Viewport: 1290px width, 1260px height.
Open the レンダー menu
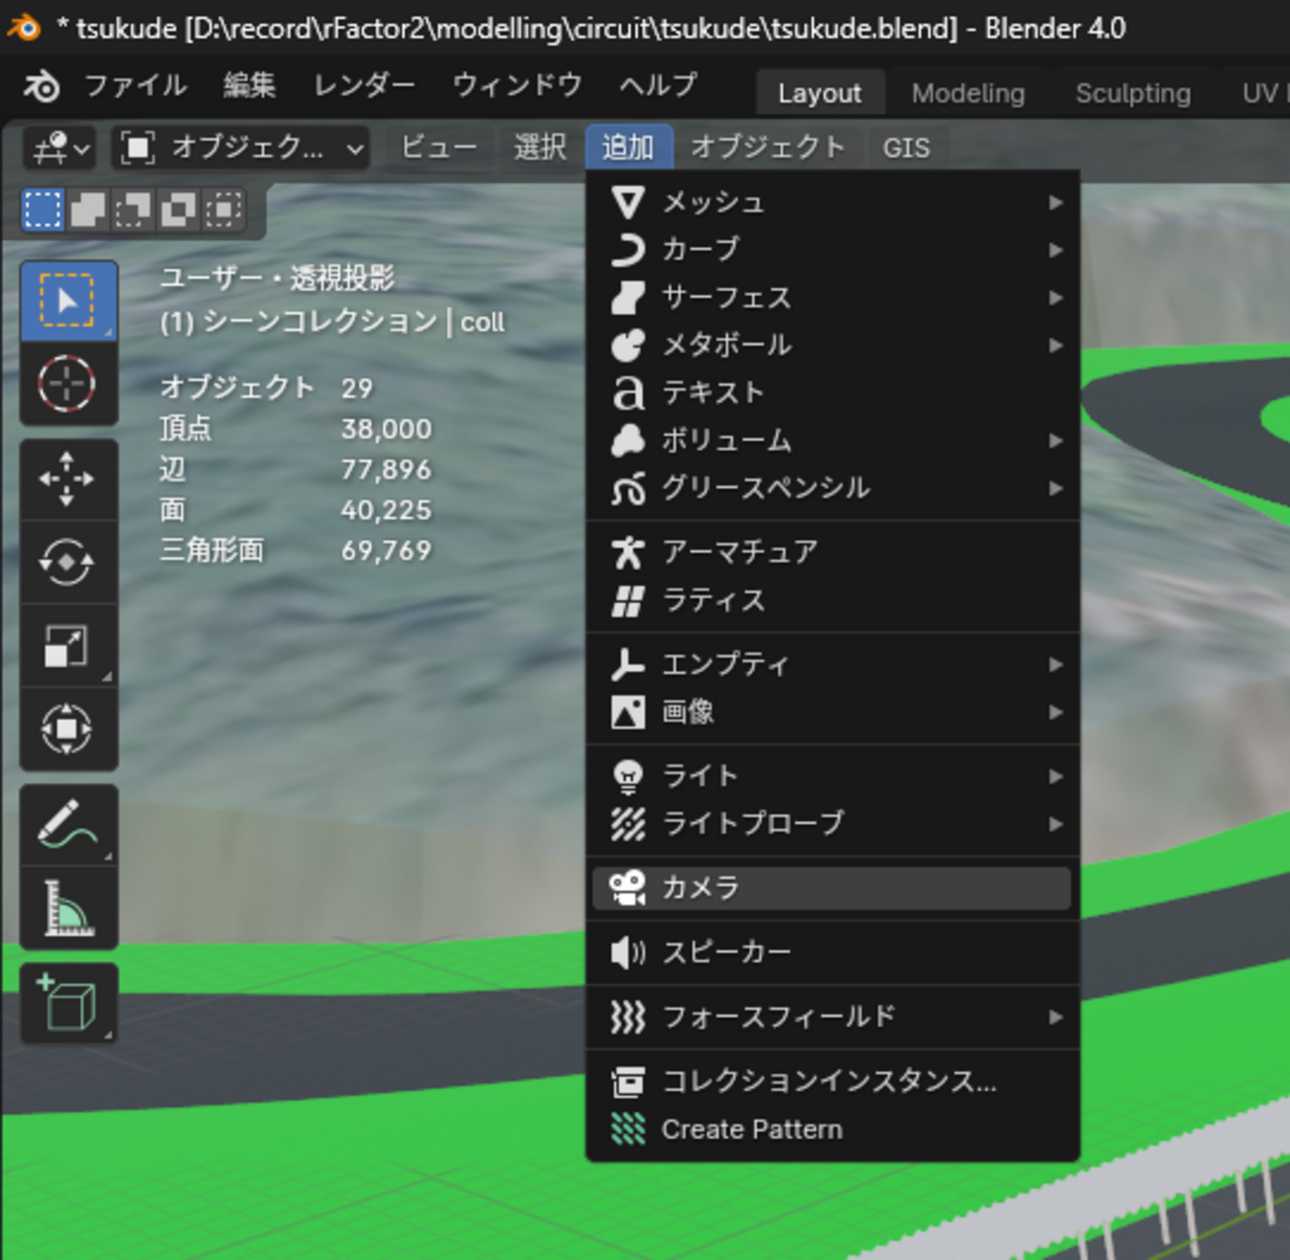364,86
